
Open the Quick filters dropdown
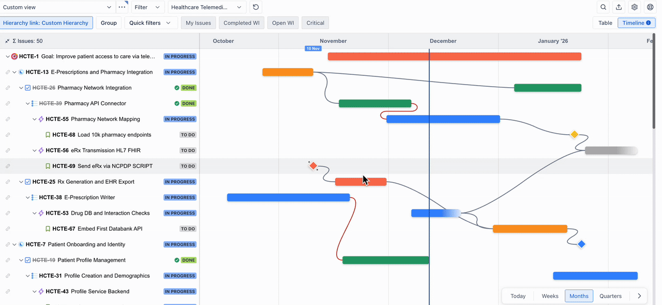(x=151, y=23)
